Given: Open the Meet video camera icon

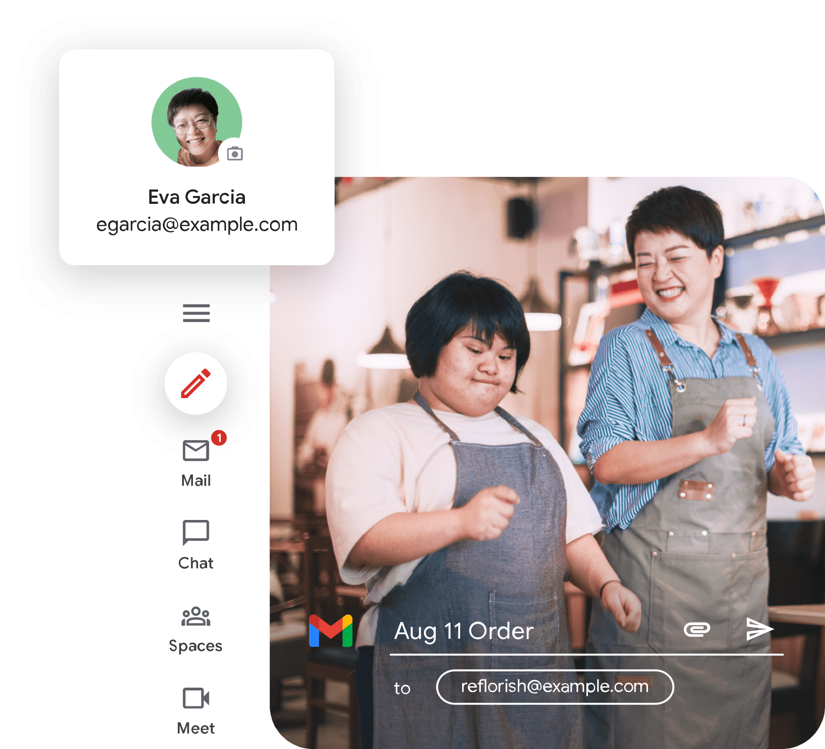Looking at the screenshot, I should click(196, 698).
